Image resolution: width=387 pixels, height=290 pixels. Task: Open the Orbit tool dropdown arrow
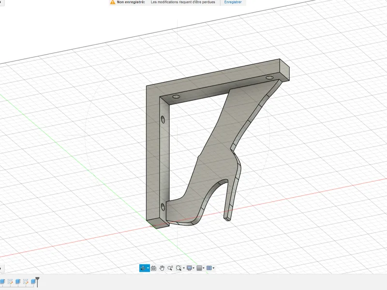coord(148,268)
